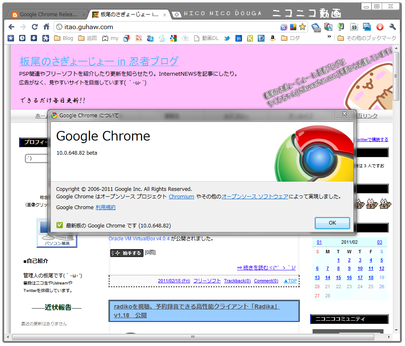Open the オープンソース ソフトウェア link
Viewport: 405px width, 346px height.
[254, 197]
